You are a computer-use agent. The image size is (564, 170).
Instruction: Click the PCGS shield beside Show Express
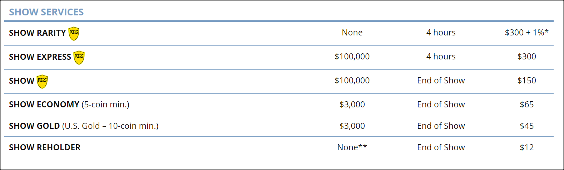click(79, 57)
